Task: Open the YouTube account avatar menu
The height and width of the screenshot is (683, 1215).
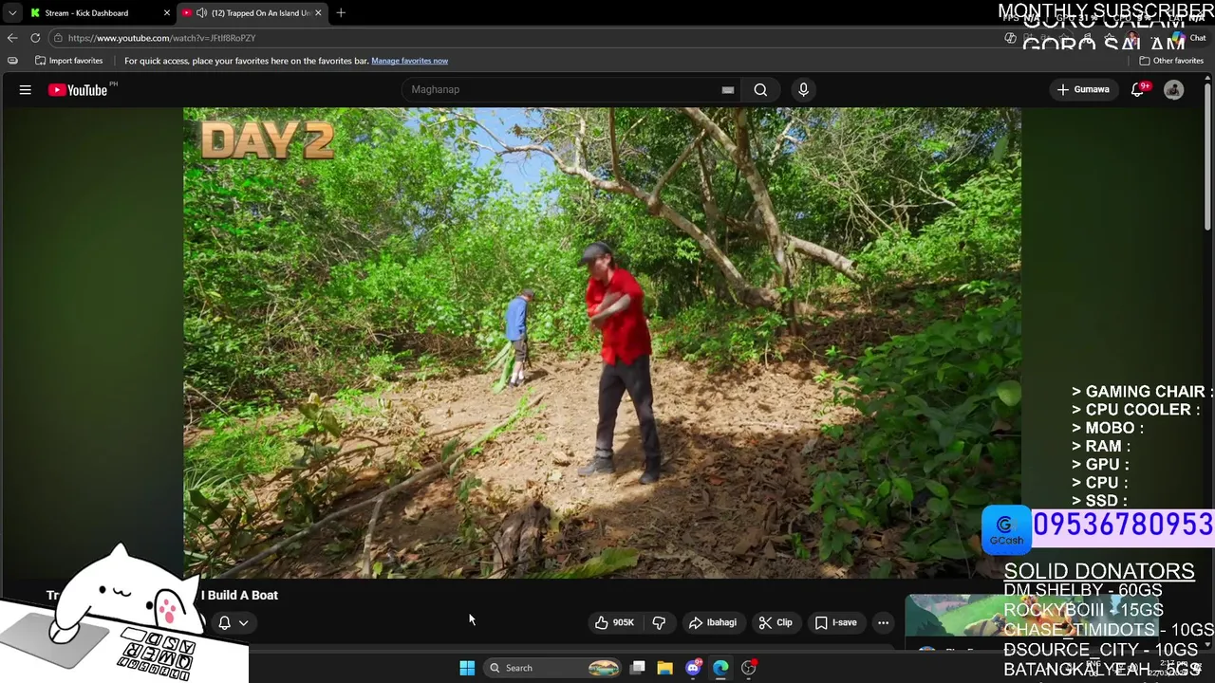Action: click(x=1174, y=89)
